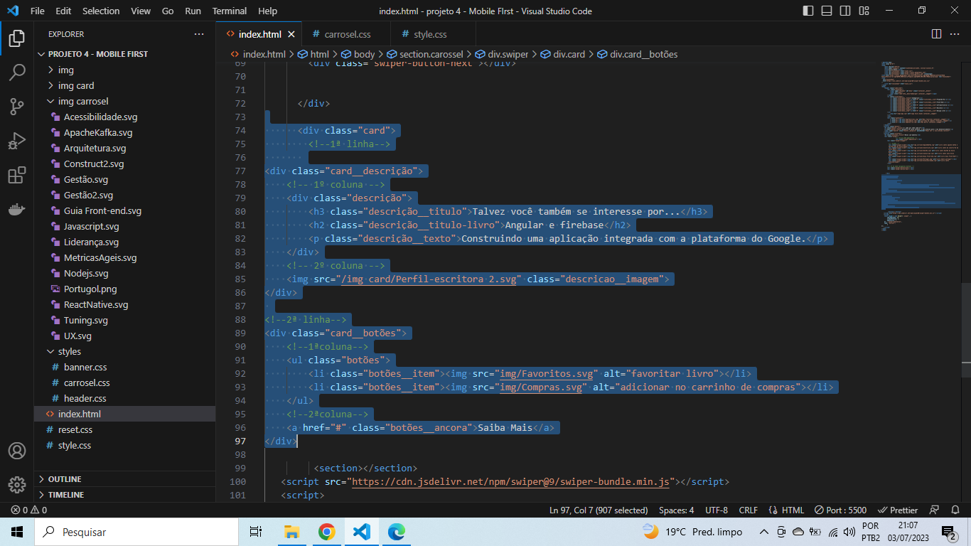
Task: Open the Source Control view icon
Action: click(17, 107)
